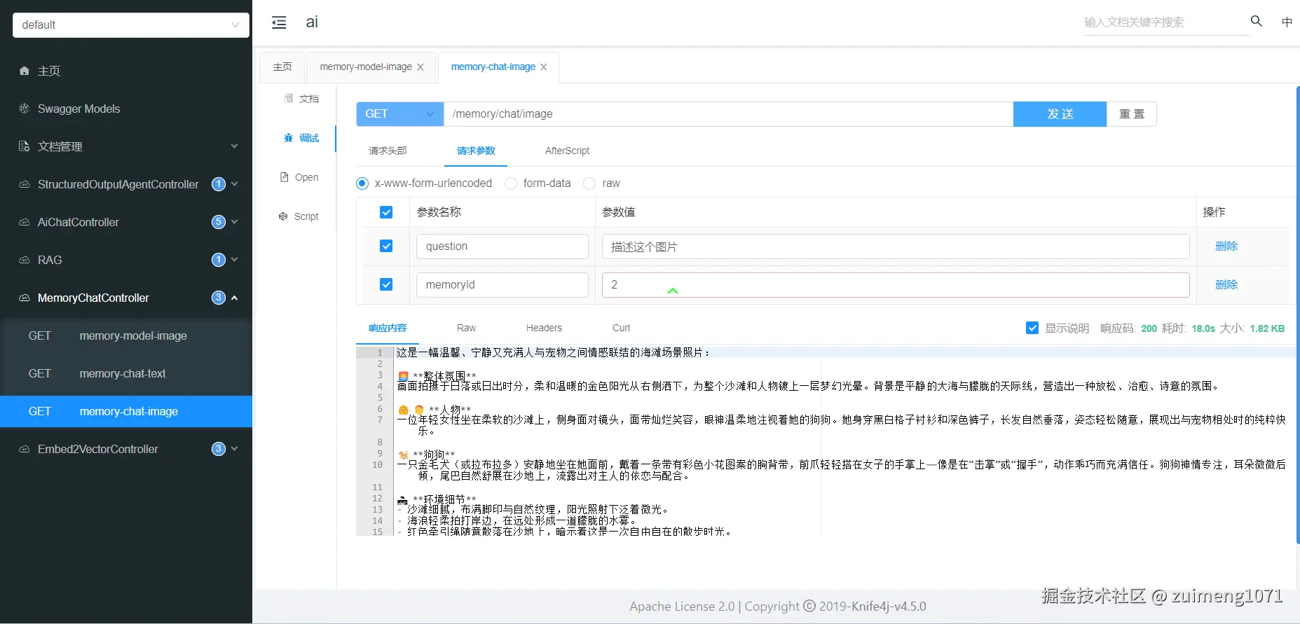Screen dimensions: 1300x624
Task: Click the badge 3 on Embed2VectorController
Action: 219,449
